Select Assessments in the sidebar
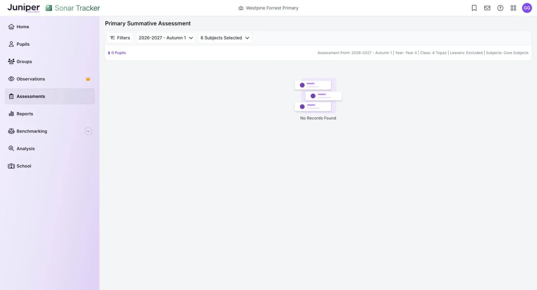 coord(50,96)
